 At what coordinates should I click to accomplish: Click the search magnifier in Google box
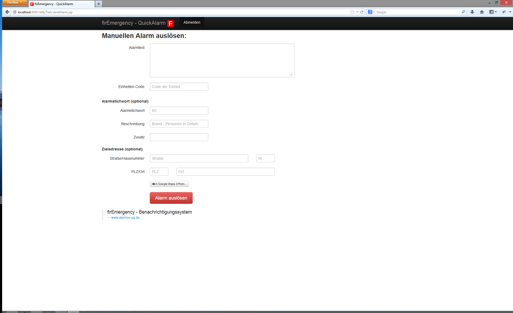(463, 12)
